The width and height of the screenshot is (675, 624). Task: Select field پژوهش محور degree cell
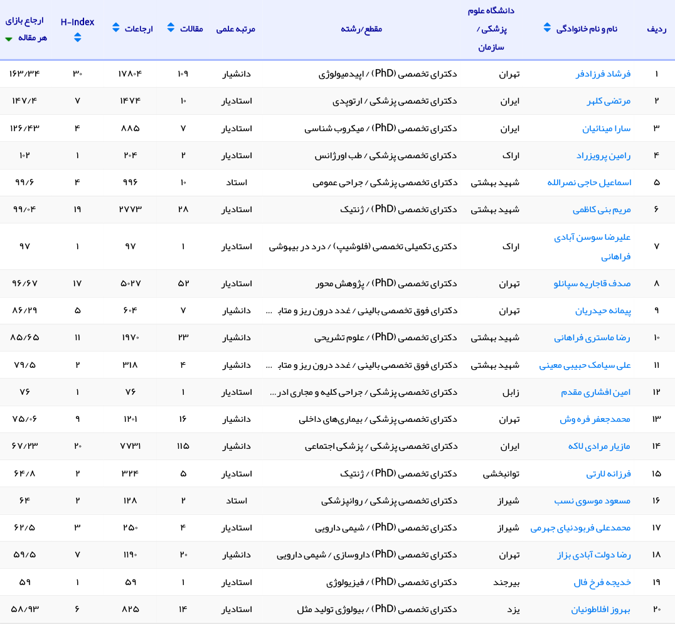[386, 284]
